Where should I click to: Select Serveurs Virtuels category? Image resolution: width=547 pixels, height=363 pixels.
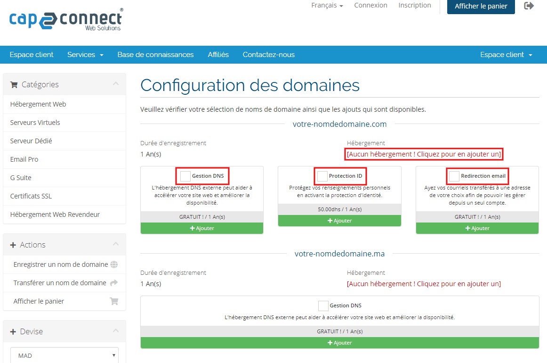click(x=64, y=123)
